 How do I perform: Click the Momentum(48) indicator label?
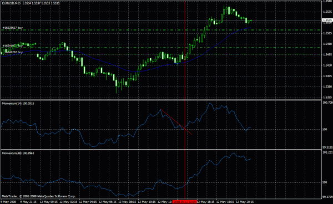click(18, 153)
